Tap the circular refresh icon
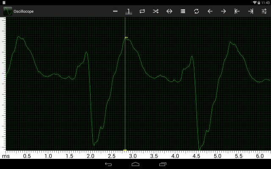Image resolution: width=271 pixels, height=169 pixels. tap(196, 11)
